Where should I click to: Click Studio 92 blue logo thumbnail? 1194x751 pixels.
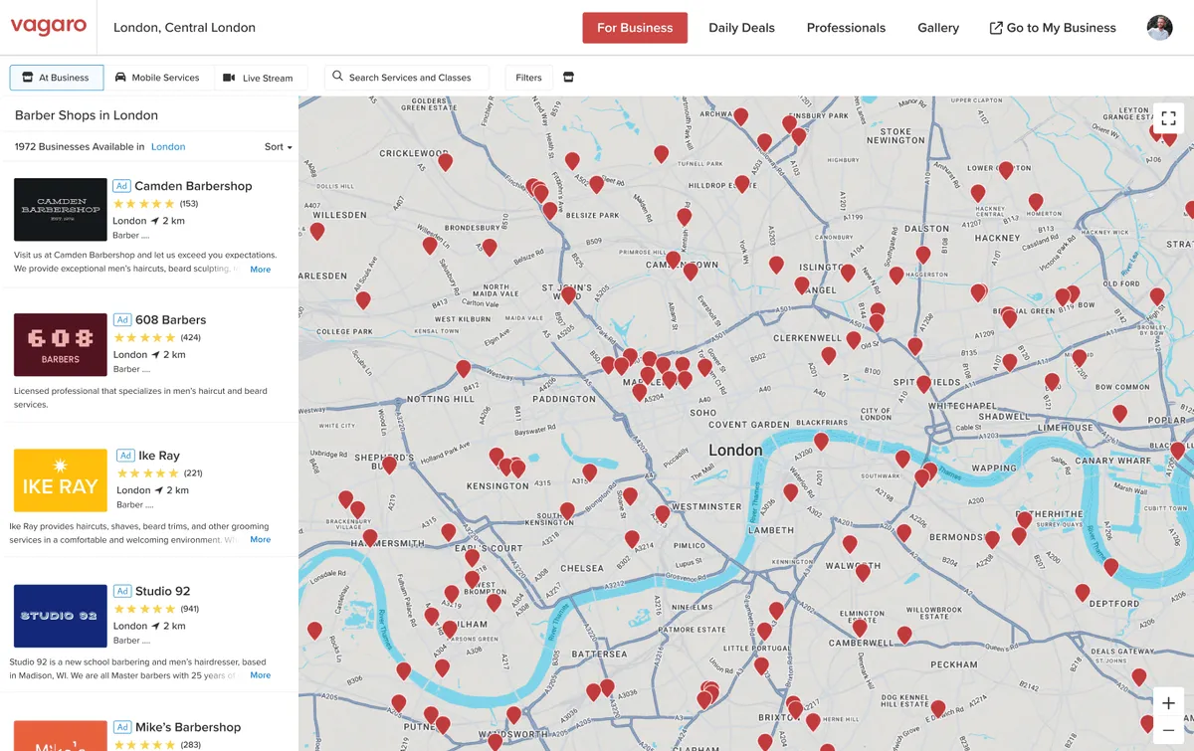61,616
